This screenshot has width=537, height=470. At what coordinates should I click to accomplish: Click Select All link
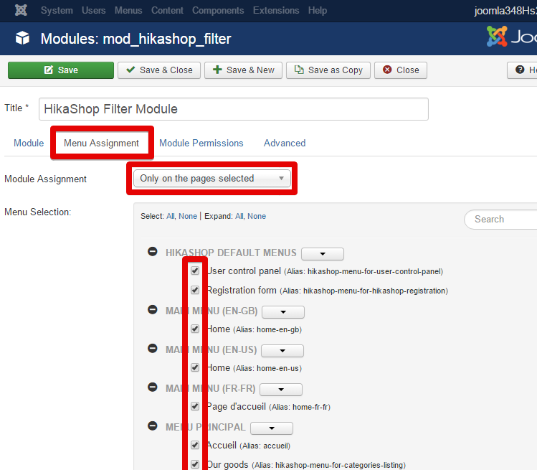[171, 216]
